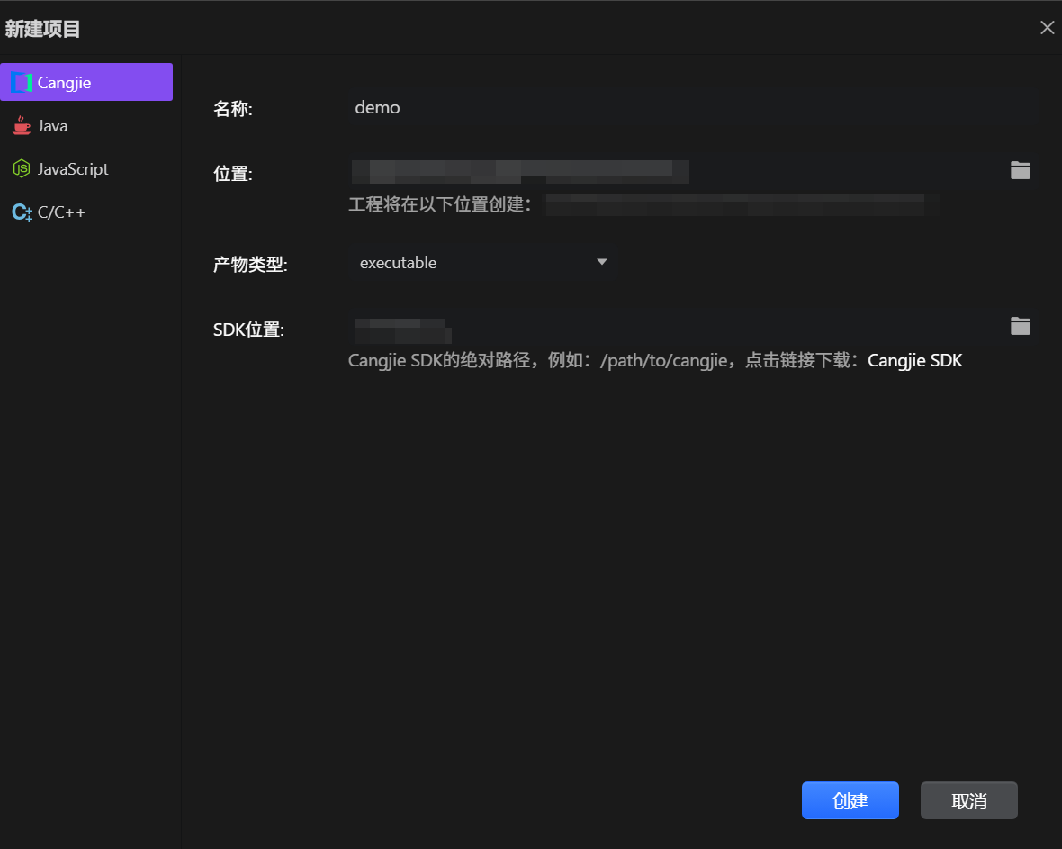Click the Java coffee cup icon
Screen dimensions: 1062x849
click(22, 125)
